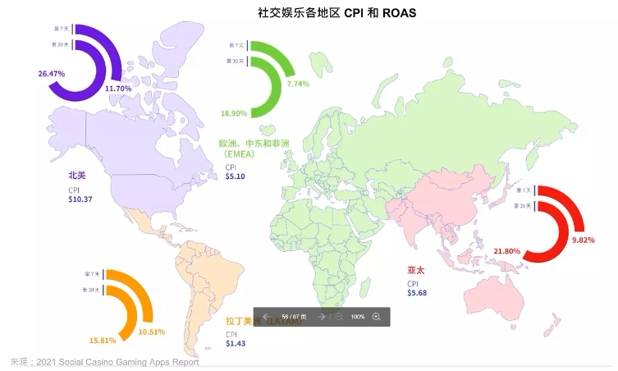Select the 9.82% red percentage label
The width and height of the screenshot is (618, 371).
coord(584,240)
